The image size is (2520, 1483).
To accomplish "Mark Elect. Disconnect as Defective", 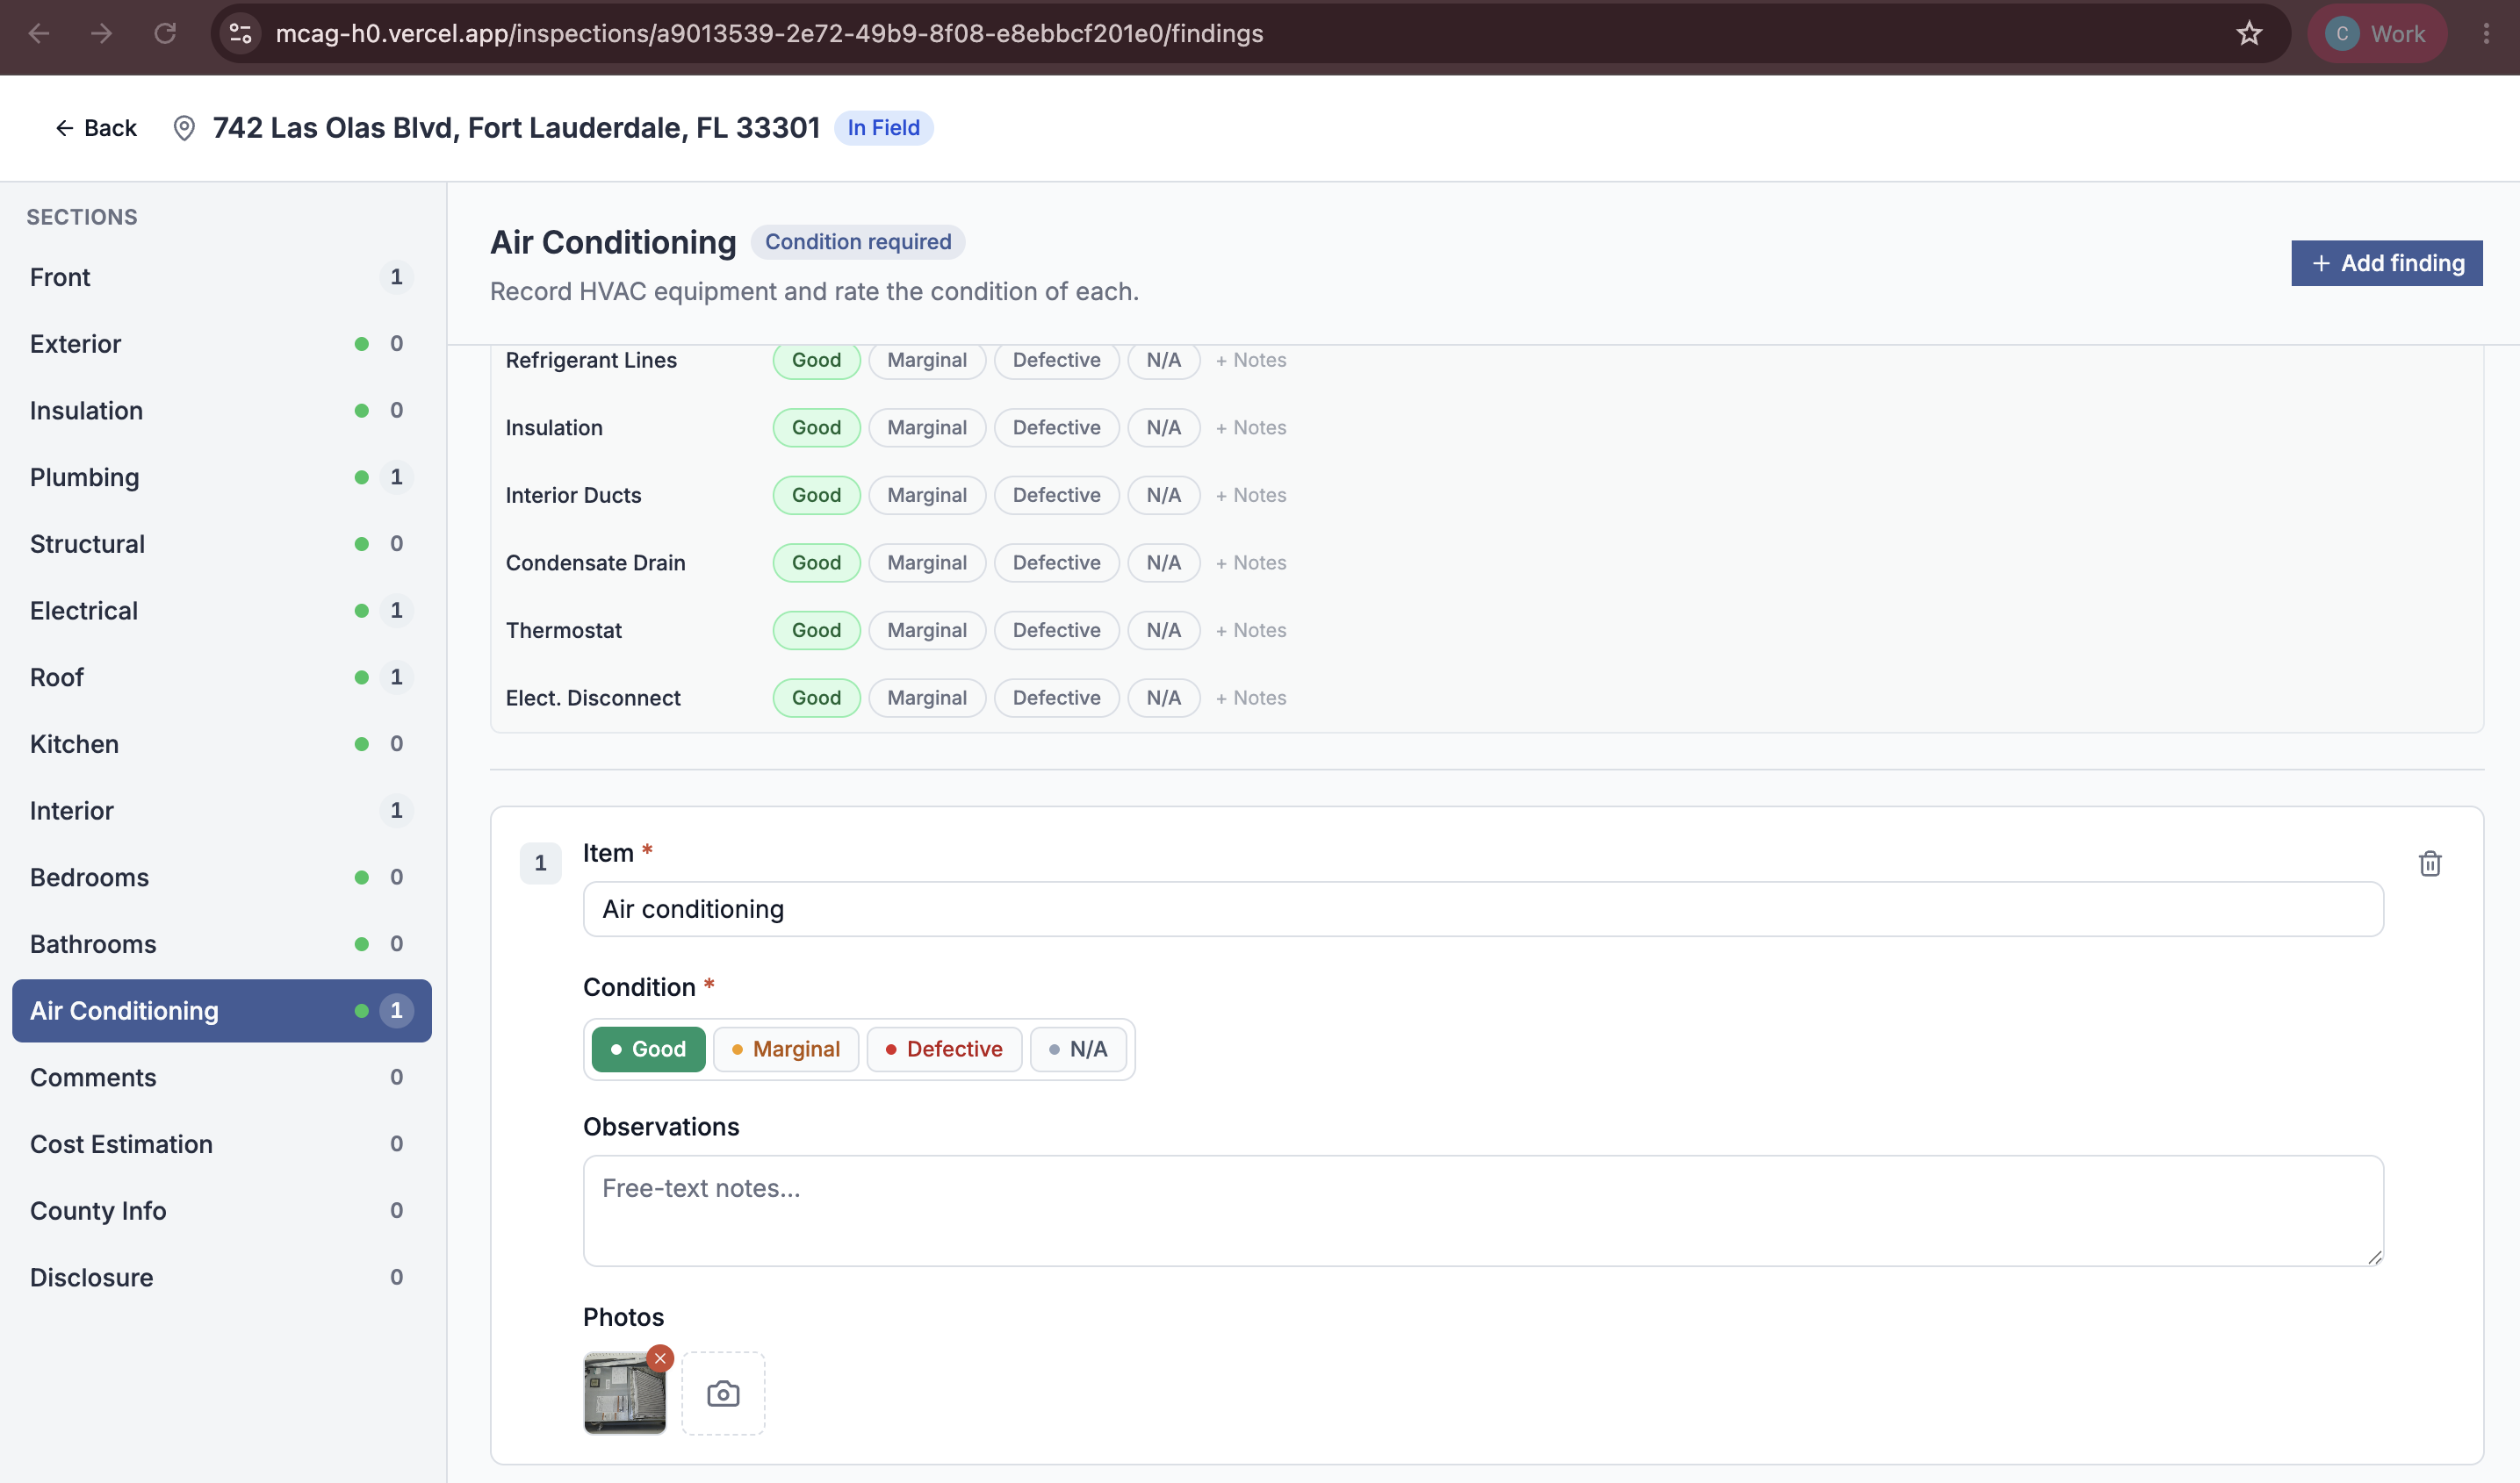I will (x=1056, y=698).
